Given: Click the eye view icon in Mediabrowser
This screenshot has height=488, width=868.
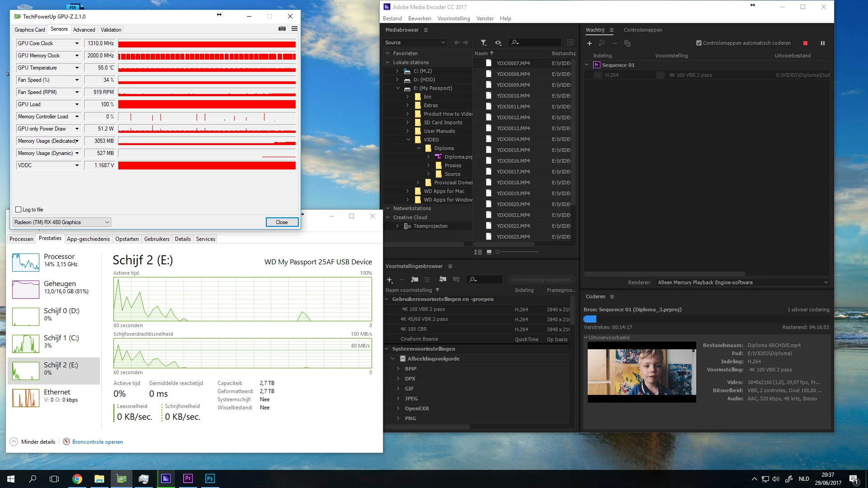Looking at the screenshot, I should [x=498, y=42].
